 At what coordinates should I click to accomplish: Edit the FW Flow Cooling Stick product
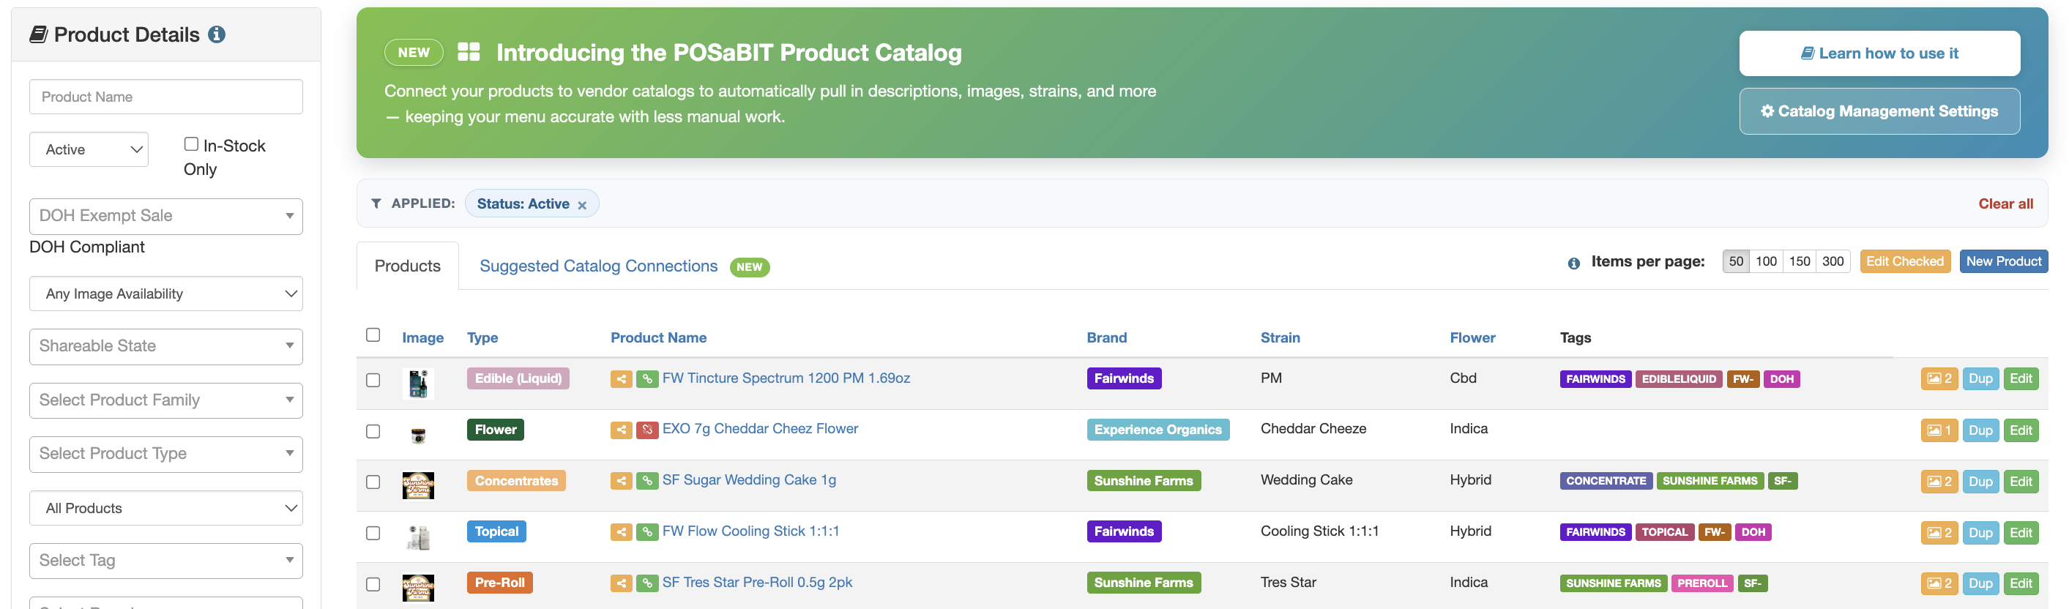(2021, 533)
